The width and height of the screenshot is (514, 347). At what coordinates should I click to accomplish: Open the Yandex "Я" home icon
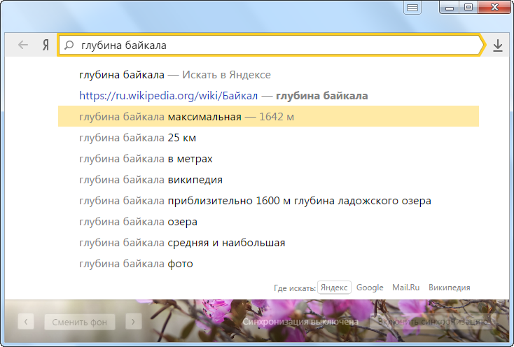click(x=46, y=45)
